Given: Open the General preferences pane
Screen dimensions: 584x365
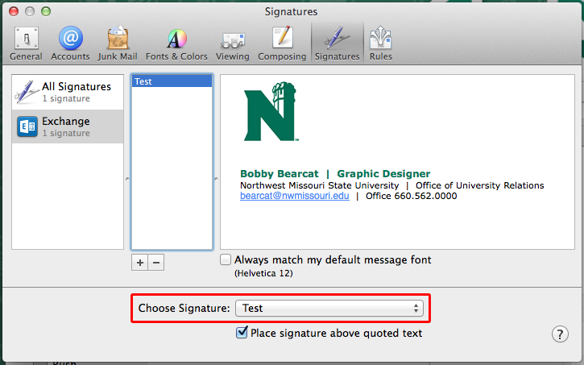Looking at the screenshot, I should [x=26, y=44].
